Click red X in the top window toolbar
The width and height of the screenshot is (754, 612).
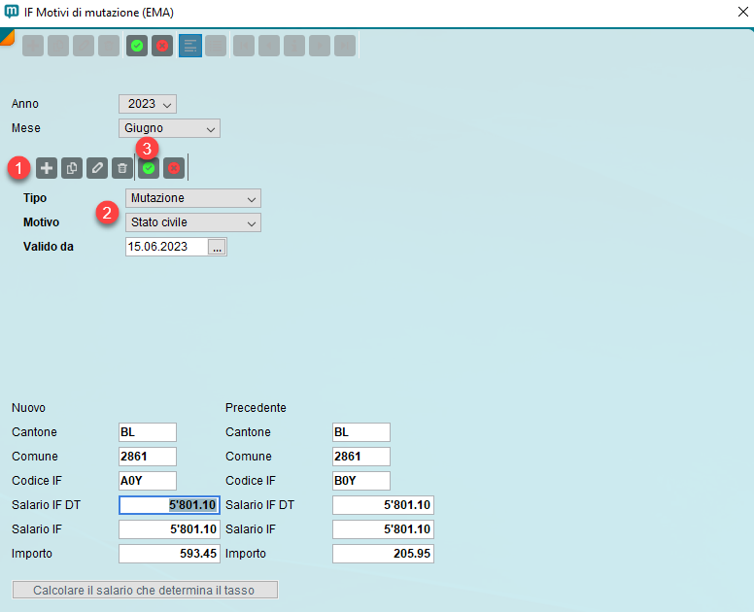click(162, 46)
